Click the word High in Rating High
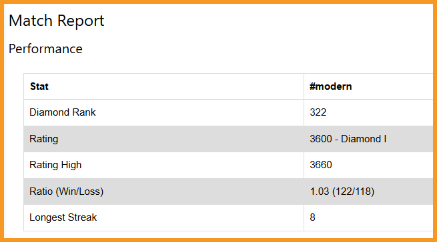 (71, 165)
